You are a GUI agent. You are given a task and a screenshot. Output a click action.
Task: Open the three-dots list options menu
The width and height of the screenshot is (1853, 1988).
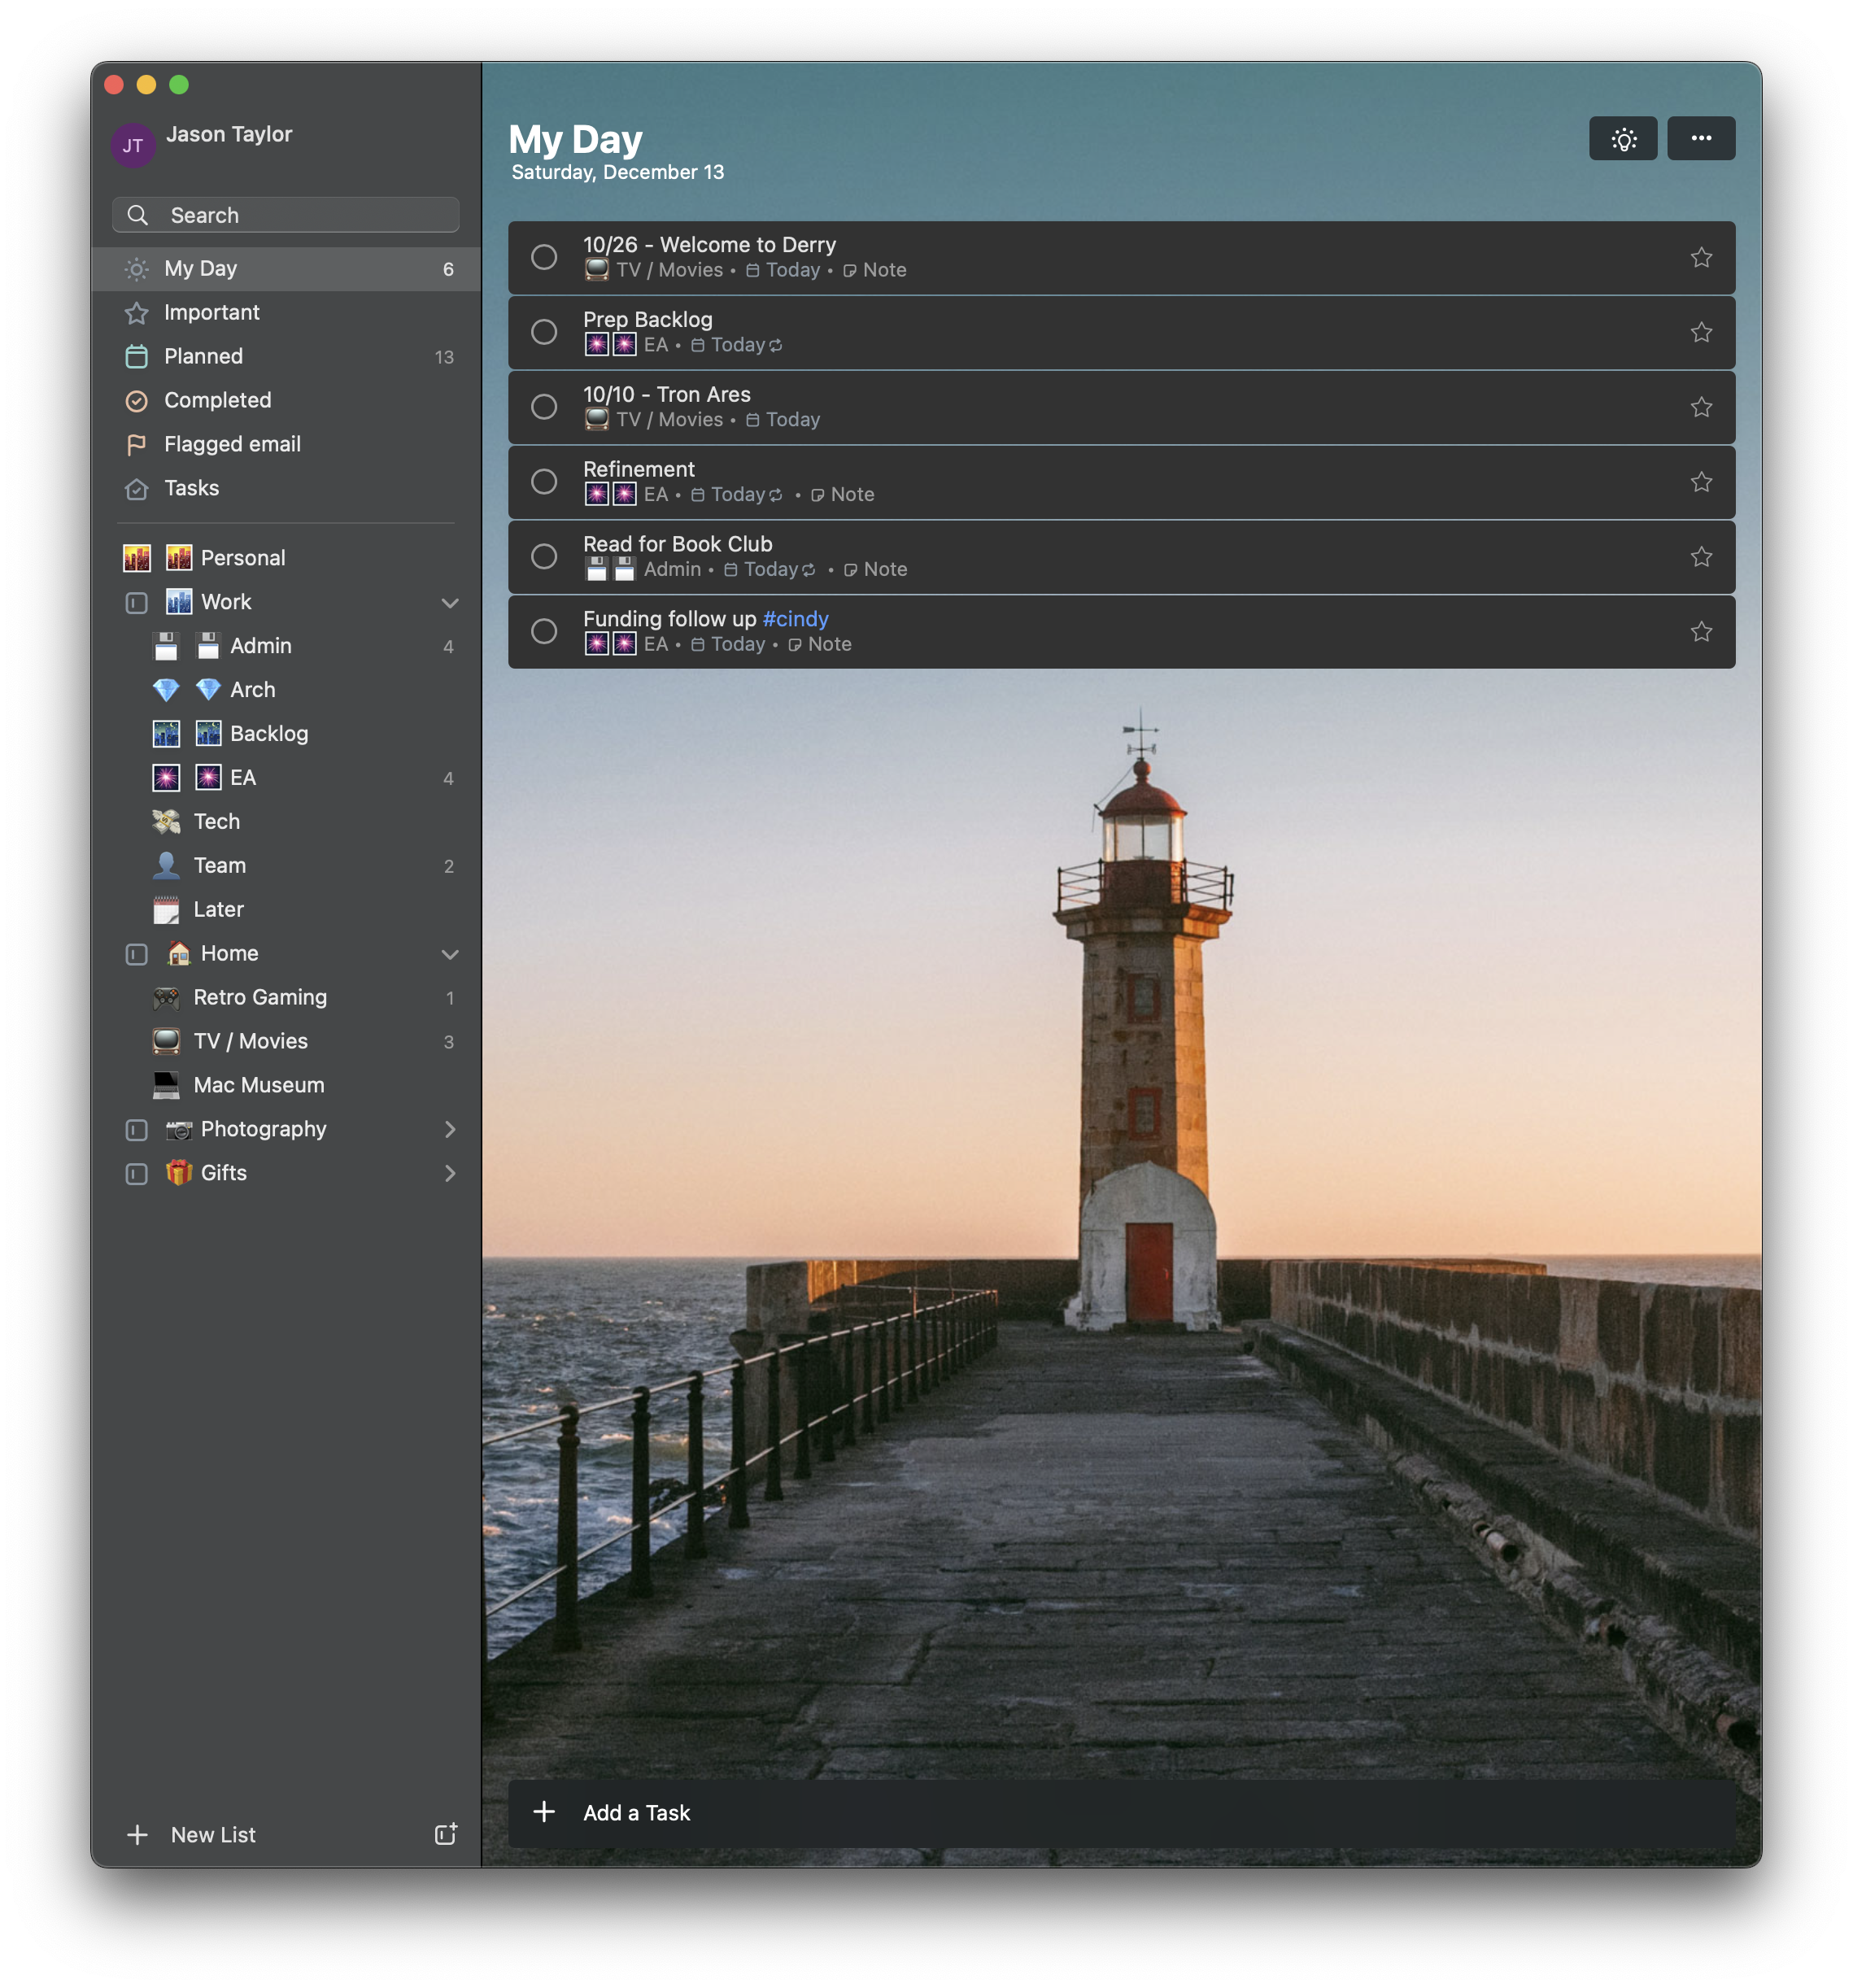(1700, 139)
